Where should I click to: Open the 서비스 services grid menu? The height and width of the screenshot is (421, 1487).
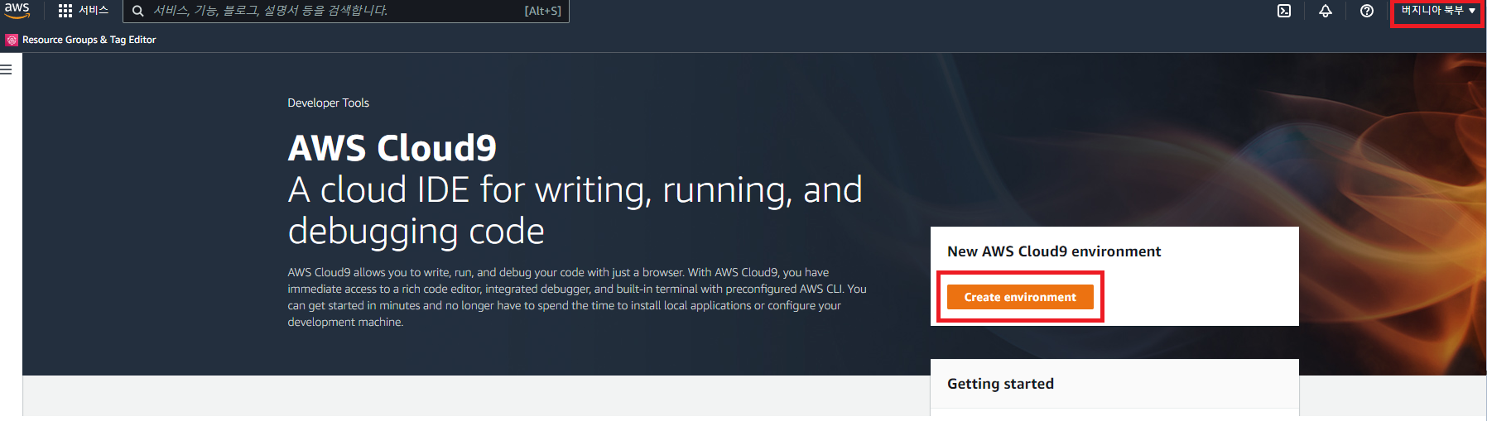(84, 11)
